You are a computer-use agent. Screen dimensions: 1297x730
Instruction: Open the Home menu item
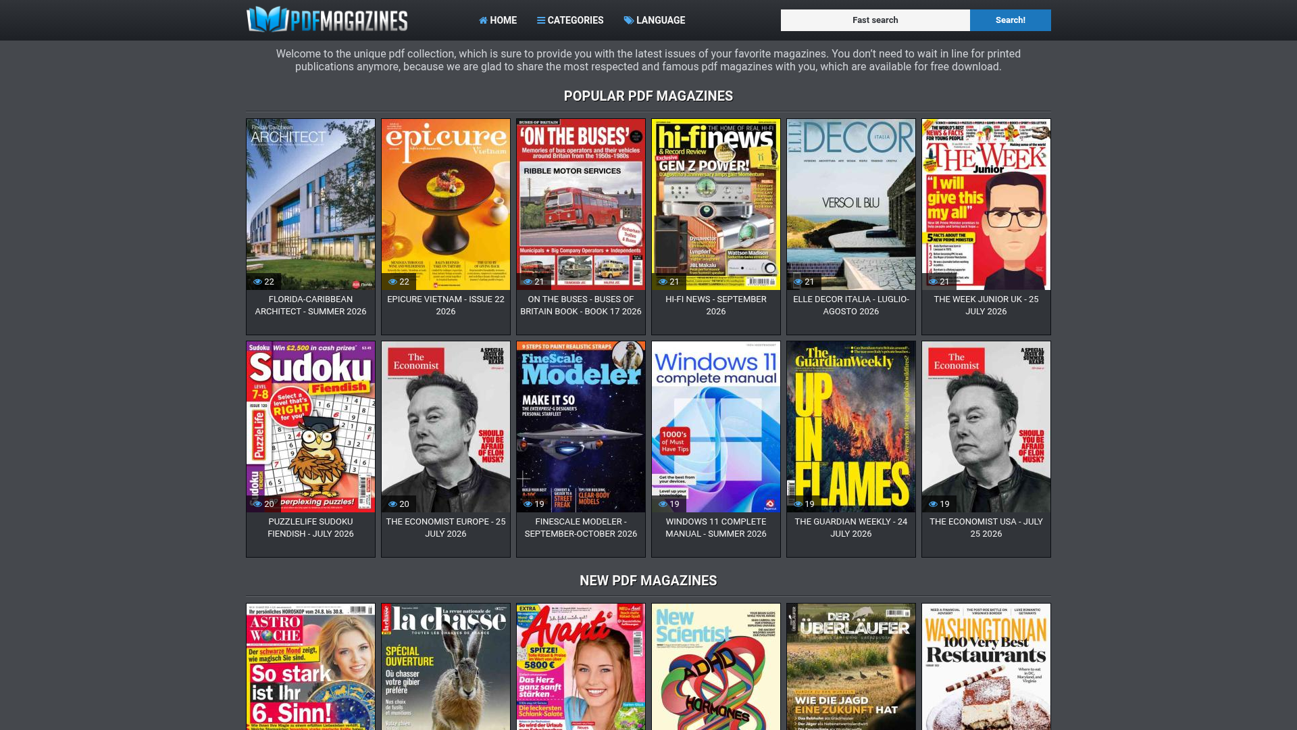click(498, 20)
